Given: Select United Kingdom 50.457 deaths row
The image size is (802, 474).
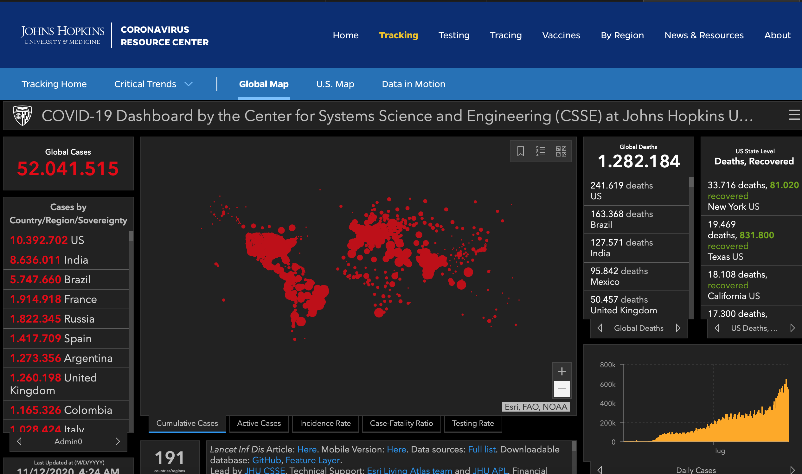Looking at the screenshot, I should click(636, 305).
